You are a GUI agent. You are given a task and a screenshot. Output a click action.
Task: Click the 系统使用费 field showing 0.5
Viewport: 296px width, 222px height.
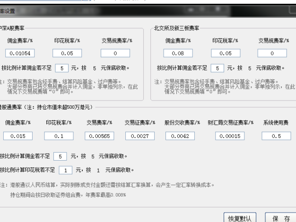(276, 136)
